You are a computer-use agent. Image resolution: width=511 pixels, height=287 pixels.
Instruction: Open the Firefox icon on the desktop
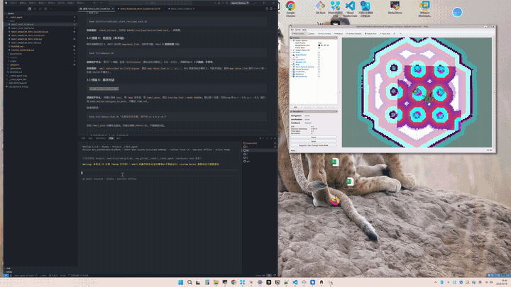click(x=335, y=201)
